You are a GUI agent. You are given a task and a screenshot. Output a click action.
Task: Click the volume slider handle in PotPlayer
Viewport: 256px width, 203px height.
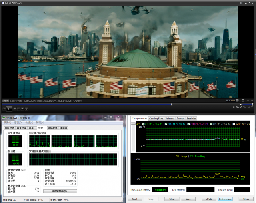252,105
